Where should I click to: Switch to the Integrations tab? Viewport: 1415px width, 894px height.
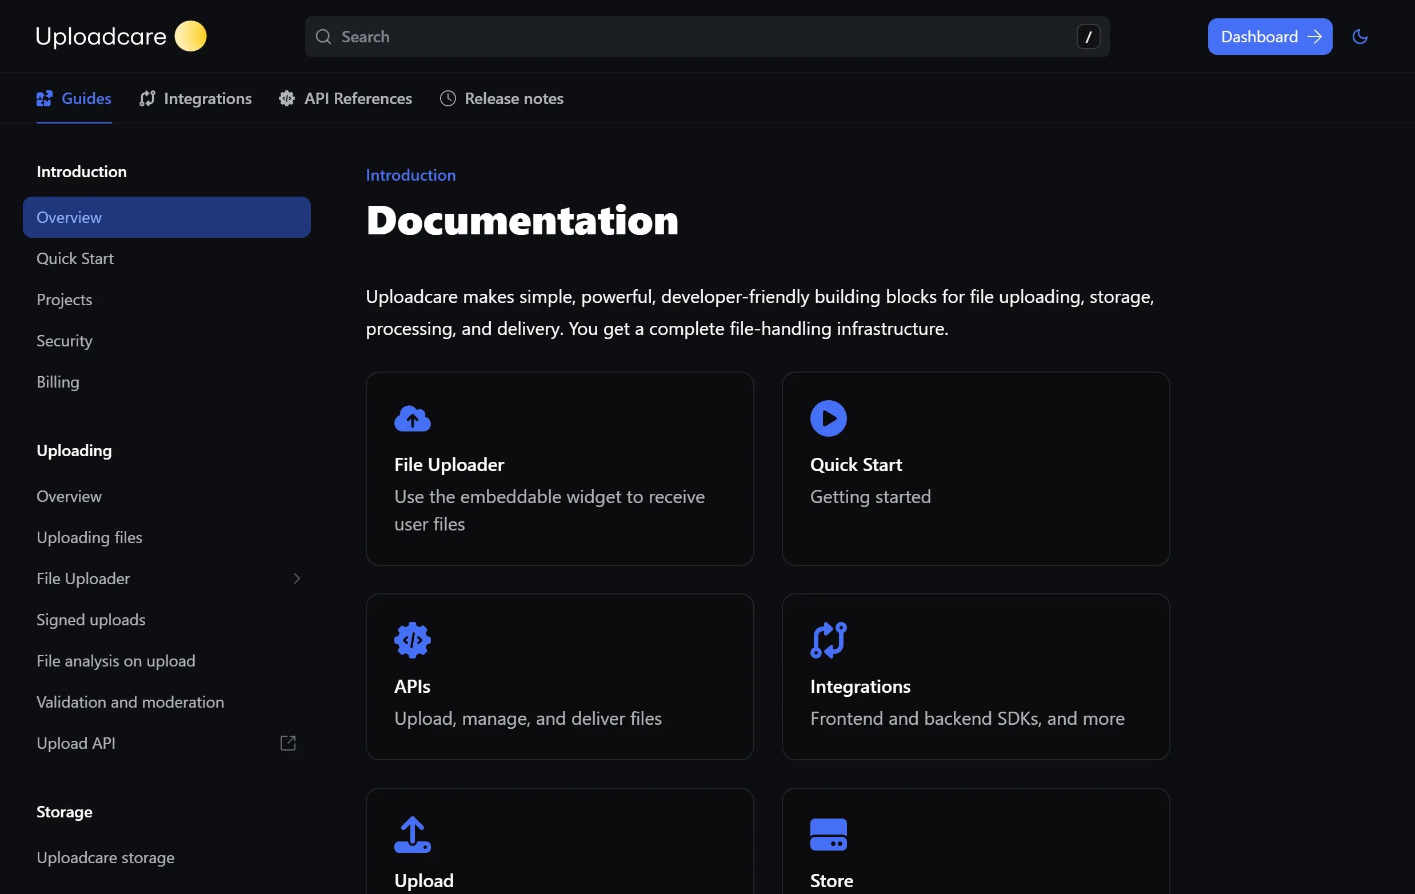click(195, 99)
